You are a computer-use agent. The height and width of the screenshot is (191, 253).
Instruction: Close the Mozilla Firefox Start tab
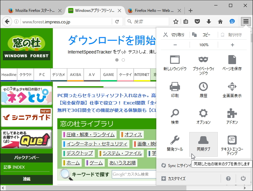(60, 11)
